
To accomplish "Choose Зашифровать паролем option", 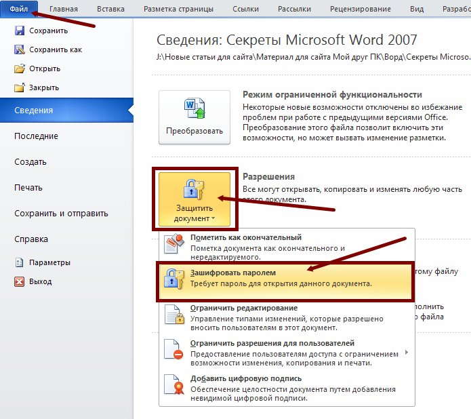I will point(285,281).
